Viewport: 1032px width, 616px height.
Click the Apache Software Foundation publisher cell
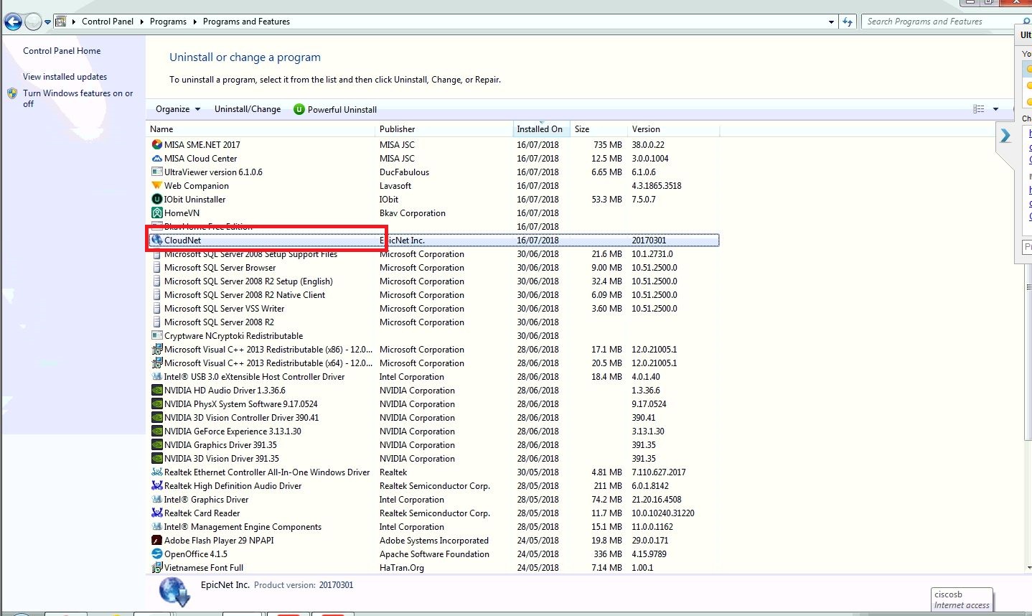coord(434,554)
